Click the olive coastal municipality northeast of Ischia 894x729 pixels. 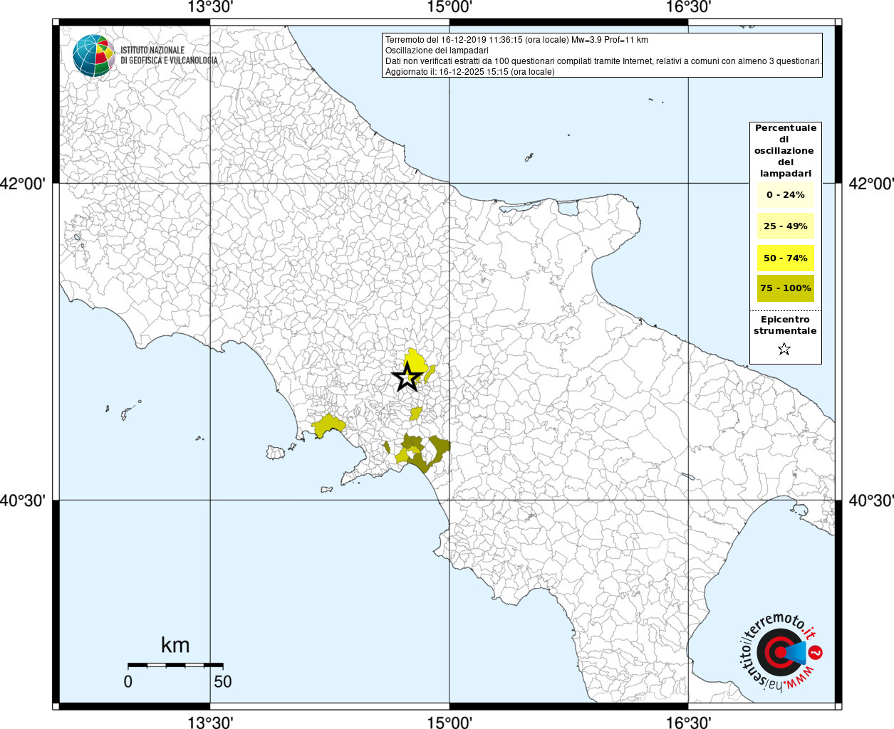328,425
